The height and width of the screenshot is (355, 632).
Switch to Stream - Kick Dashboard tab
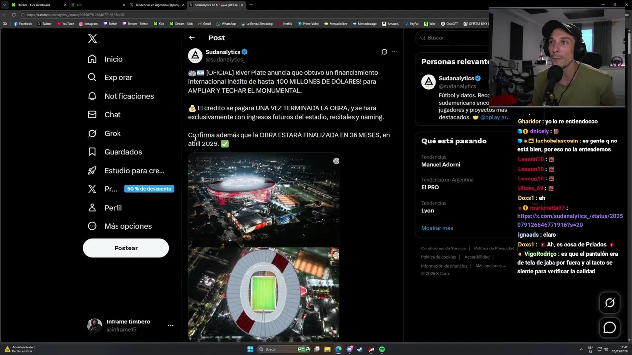[38, 5]
